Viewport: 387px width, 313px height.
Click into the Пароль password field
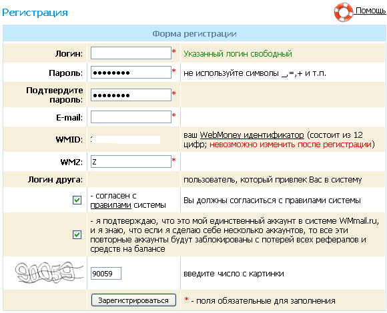point(131,73)
